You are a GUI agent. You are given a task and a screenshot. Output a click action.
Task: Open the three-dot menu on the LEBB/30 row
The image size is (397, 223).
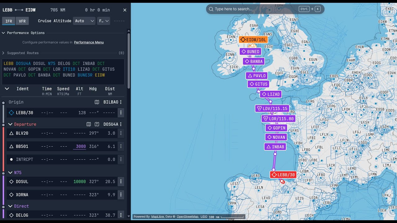tap(121, 113)
